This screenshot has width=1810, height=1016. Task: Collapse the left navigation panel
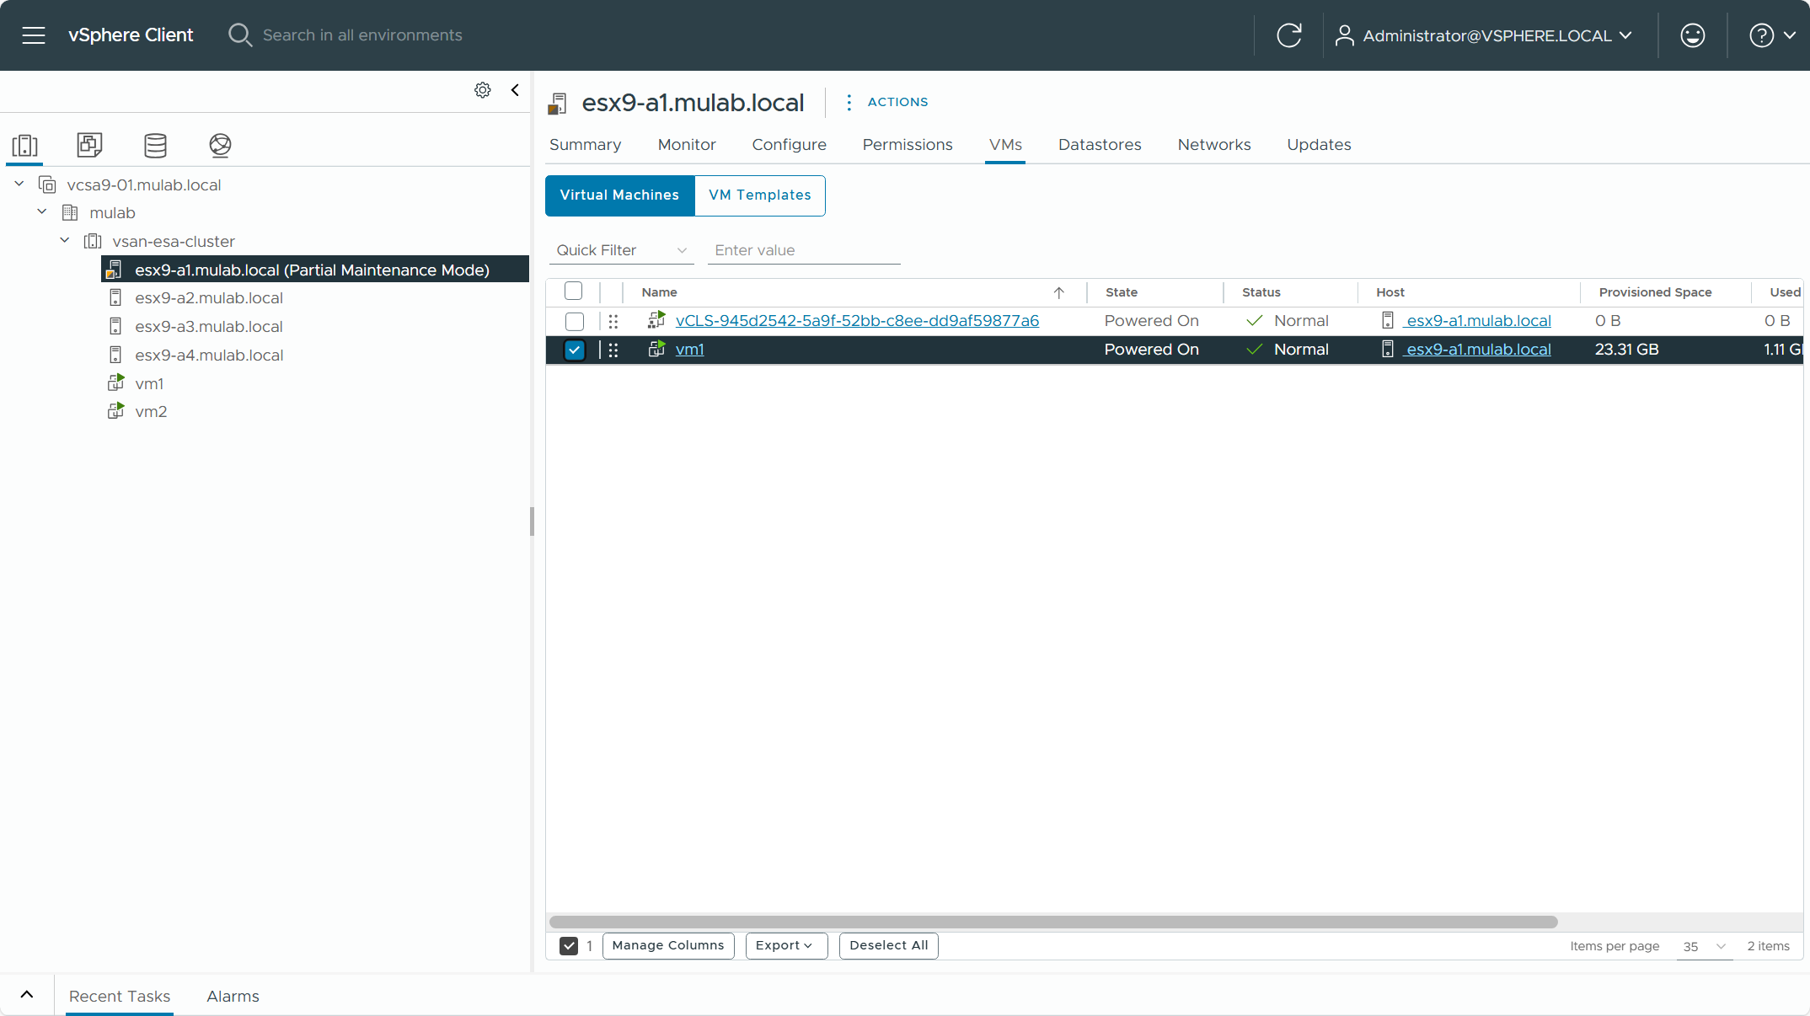point(515,90)
